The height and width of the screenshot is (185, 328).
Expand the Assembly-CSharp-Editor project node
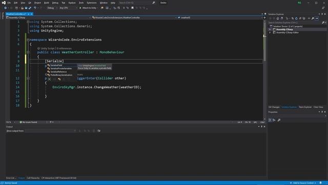click(270, 33)
